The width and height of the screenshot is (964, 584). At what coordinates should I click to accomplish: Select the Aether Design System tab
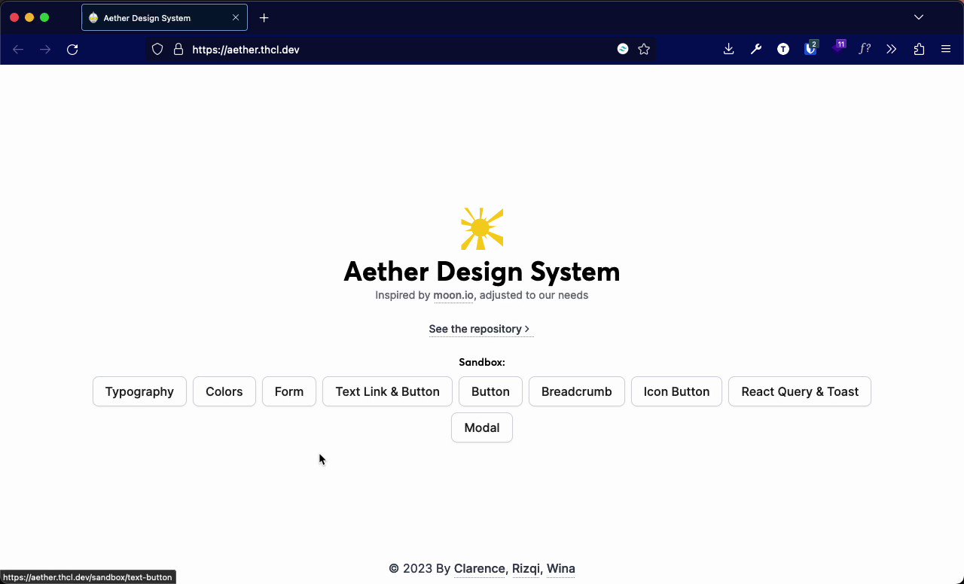pyautogui.click(x=158, y=17)
